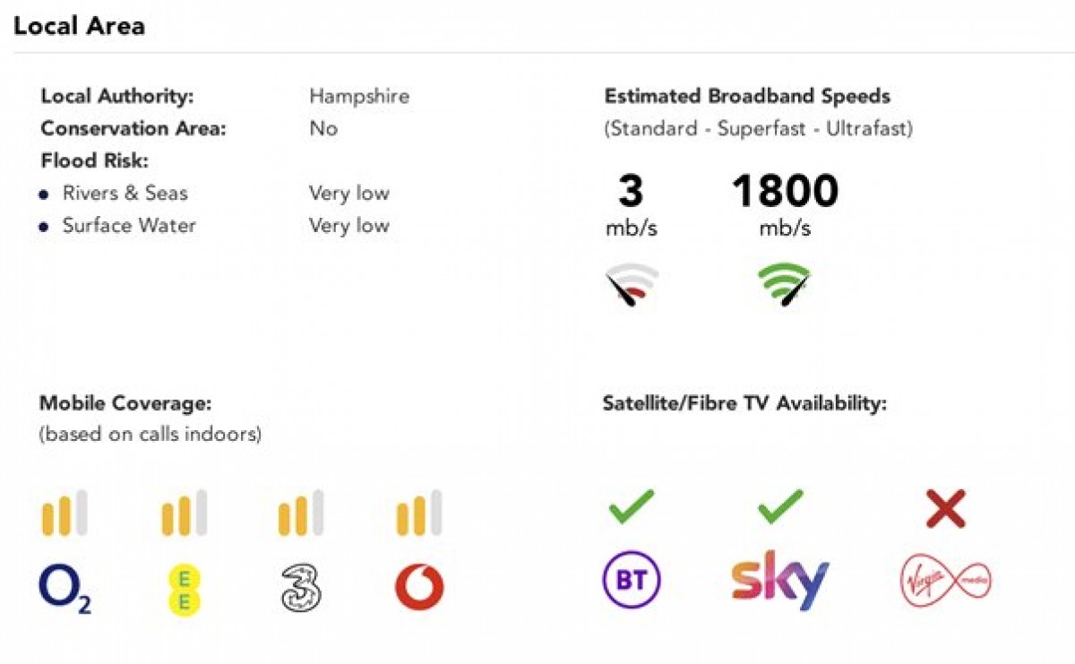
Task: Click the EE network logo
Action: pos(184,589)
